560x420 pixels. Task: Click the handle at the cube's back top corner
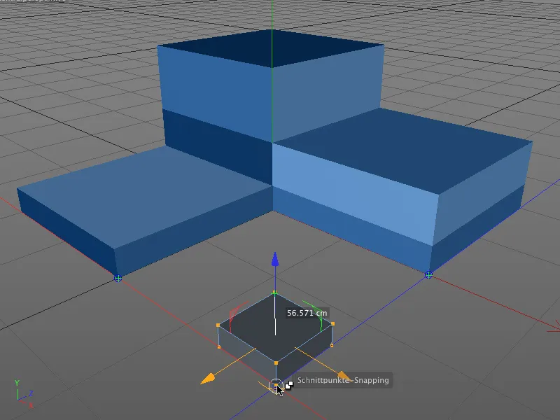point(274,293)
